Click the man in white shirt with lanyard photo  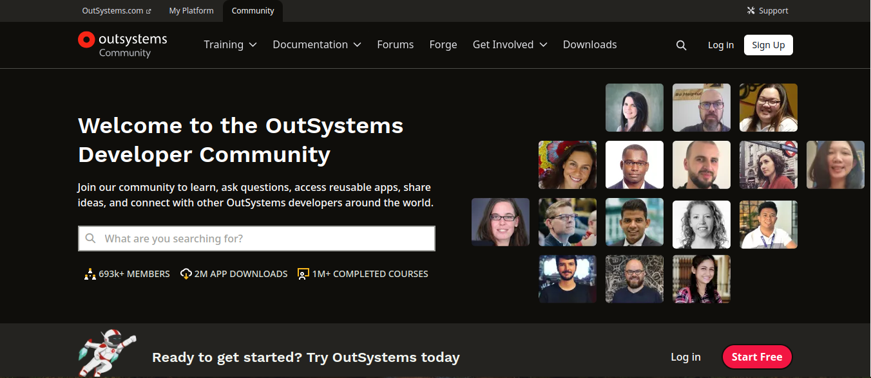[x=769, y=224]
